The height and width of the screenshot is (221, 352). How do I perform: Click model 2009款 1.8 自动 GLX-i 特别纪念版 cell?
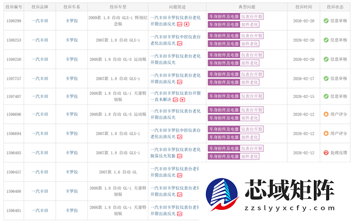[118, 21]
